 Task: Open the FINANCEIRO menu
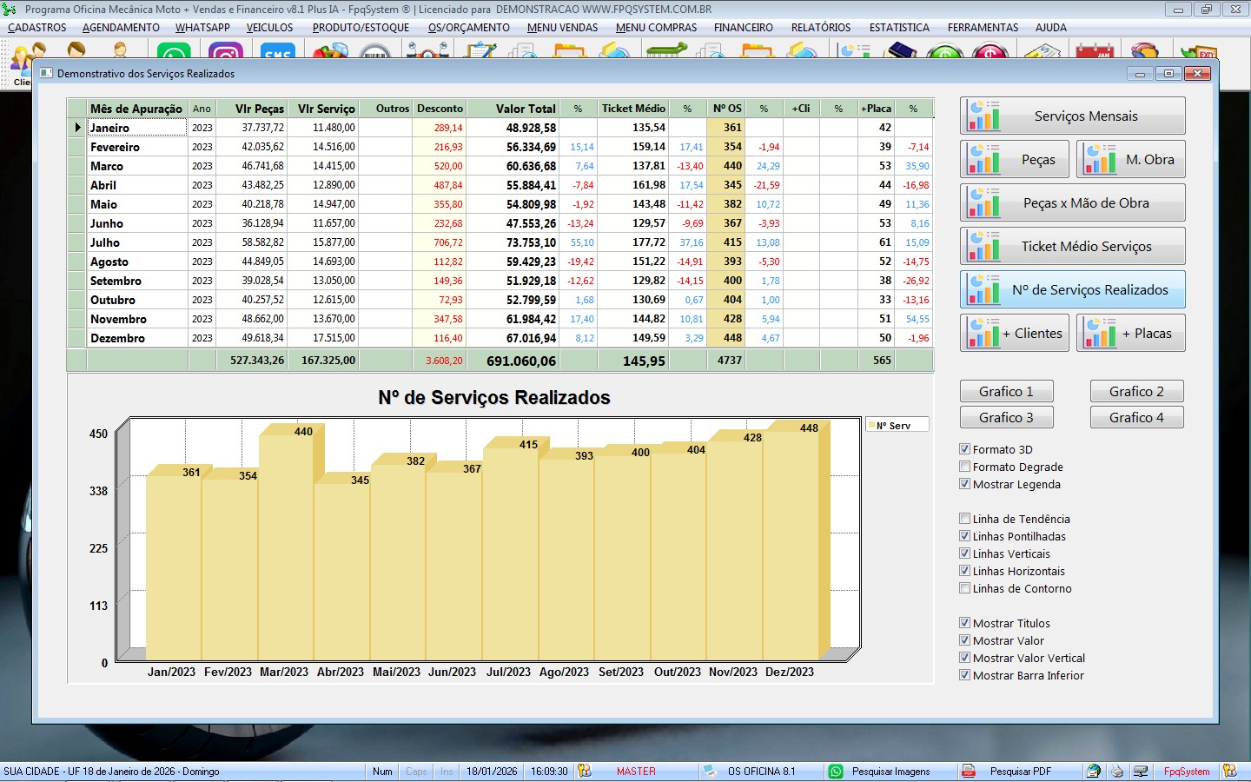pos(743,28)
